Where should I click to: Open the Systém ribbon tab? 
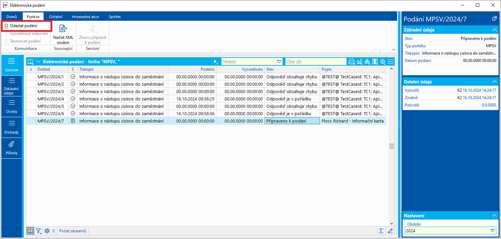(115, 17)
